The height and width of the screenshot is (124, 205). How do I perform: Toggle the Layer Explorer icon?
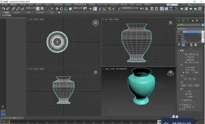coord(156,9)
